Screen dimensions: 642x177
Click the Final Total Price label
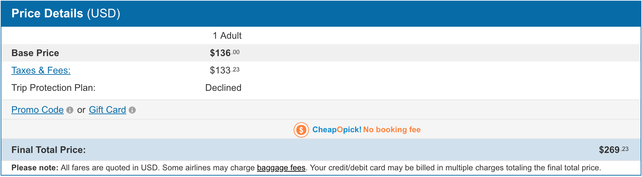point(48,150)
